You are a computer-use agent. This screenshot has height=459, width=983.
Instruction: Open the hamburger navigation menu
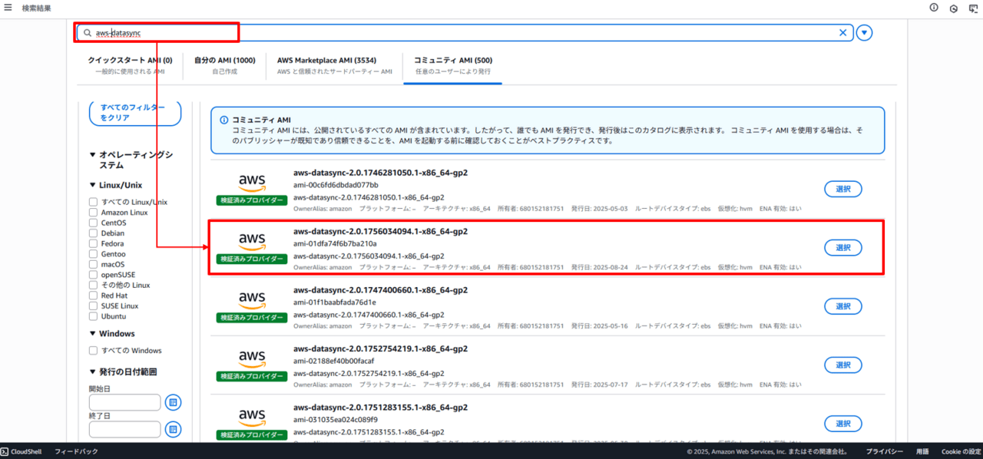pos(8,8)
